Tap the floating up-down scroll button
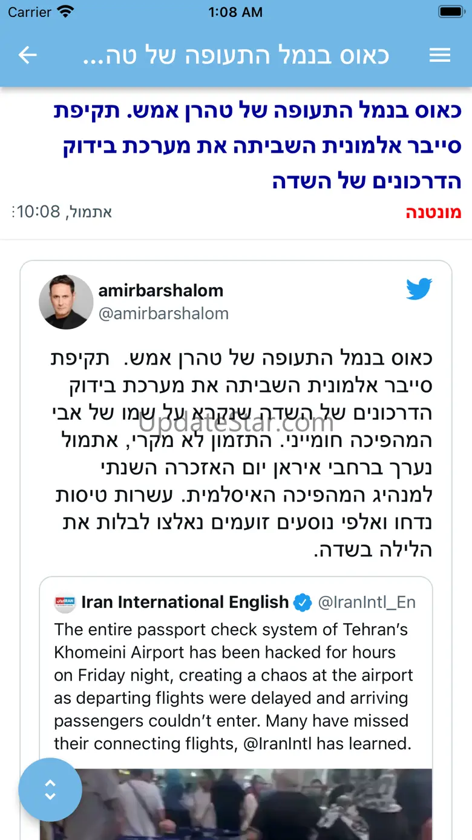This screenshot has width=472, height=840. click(50, 790)
